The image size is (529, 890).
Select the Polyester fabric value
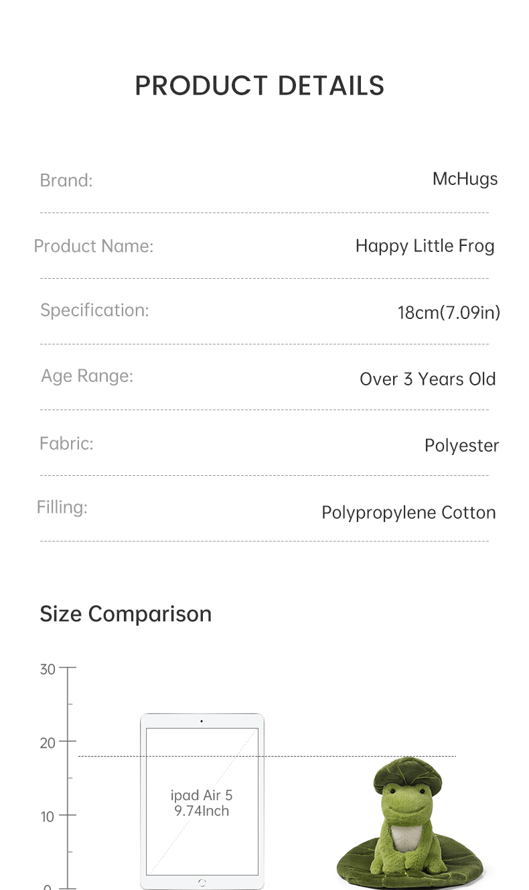point(462,446)
